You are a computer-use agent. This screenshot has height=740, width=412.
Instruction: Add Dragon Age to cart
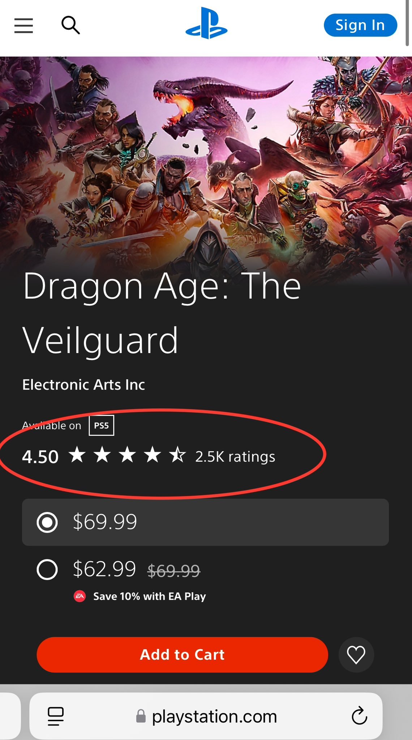coord(182,655)
